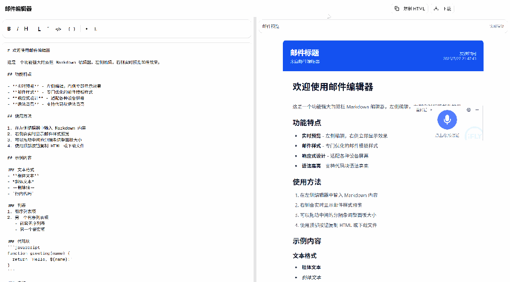Viewport: 510px width, 282px height.
Task: Click the ```javascript line in the editor
Action: (24, 248)
